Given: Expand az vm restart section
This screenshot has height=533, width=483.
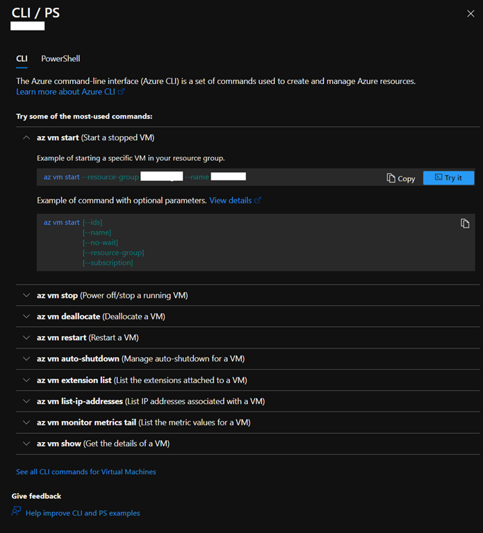Looking at the screenshot, I should pyautogui.click(x=248, y=337).
